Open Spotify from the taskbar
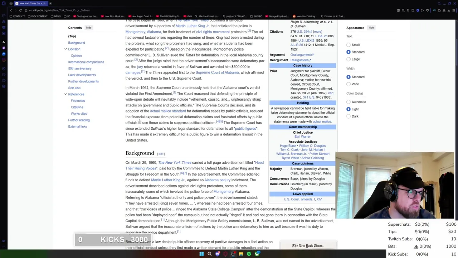Viewport: 458px width, 258px height. (x=249, y=254)
